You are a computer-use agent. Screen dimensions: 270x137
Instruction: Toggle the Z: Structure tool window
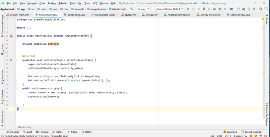click(2, 97)
